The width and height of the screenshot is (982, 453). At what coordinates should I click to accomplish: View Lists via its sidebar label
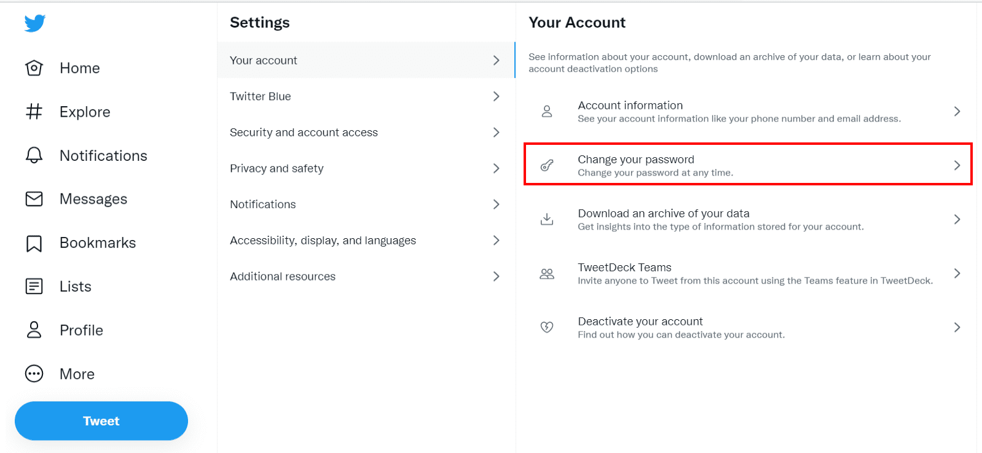76,287
